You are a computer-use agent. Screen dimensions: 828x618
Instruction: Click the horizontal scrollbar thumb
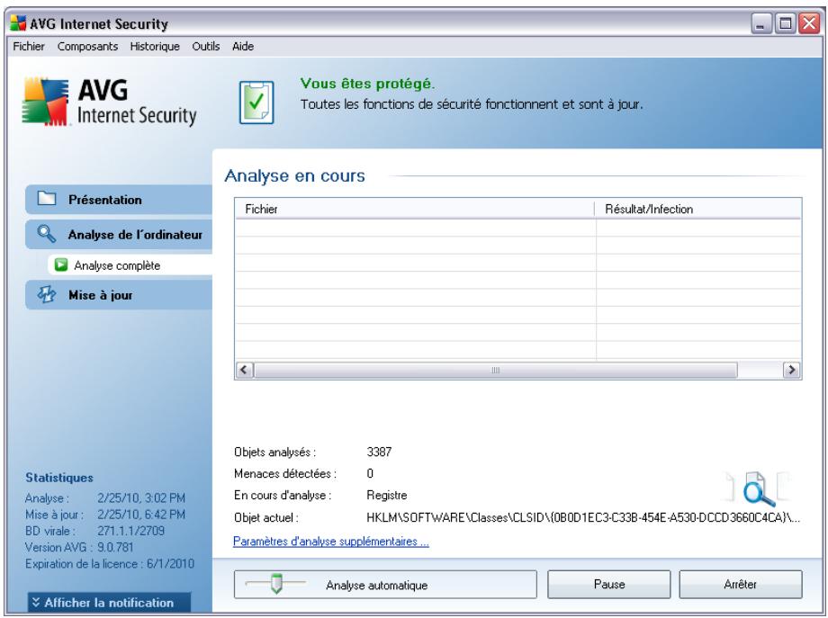pyautogui.click(x=495, y=370)
